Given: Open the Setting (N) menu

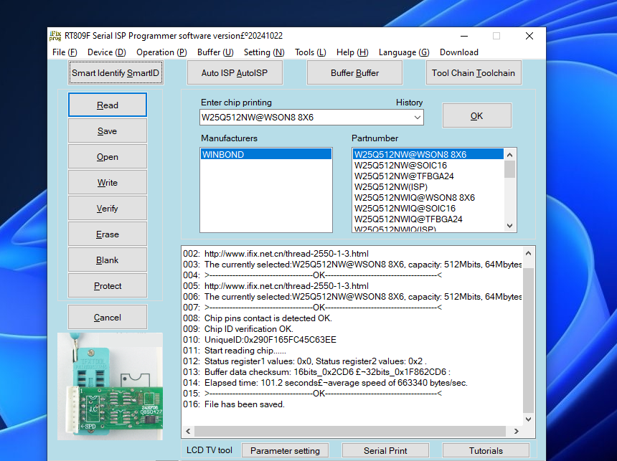Looking at the screenshot, I should click(x=264, y=52).
